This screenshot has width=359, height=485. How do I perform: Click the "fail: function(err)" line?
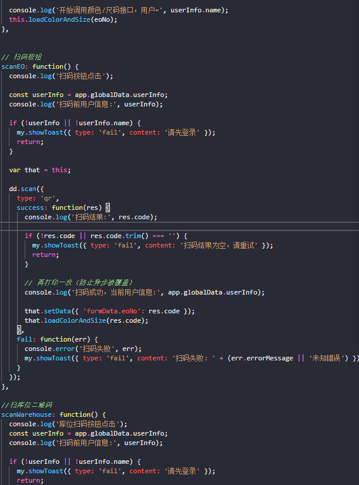click(x=57, y=339)
